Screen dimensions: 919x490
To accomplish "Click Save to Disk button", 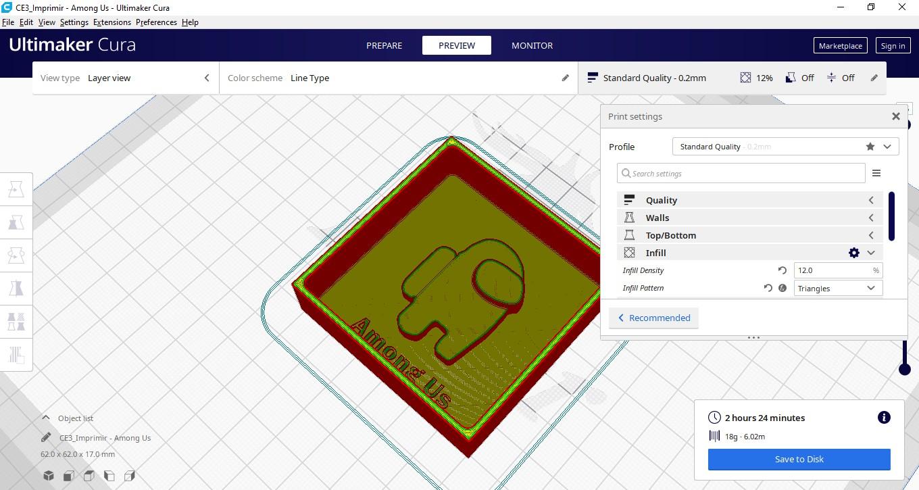I will 799,459.
